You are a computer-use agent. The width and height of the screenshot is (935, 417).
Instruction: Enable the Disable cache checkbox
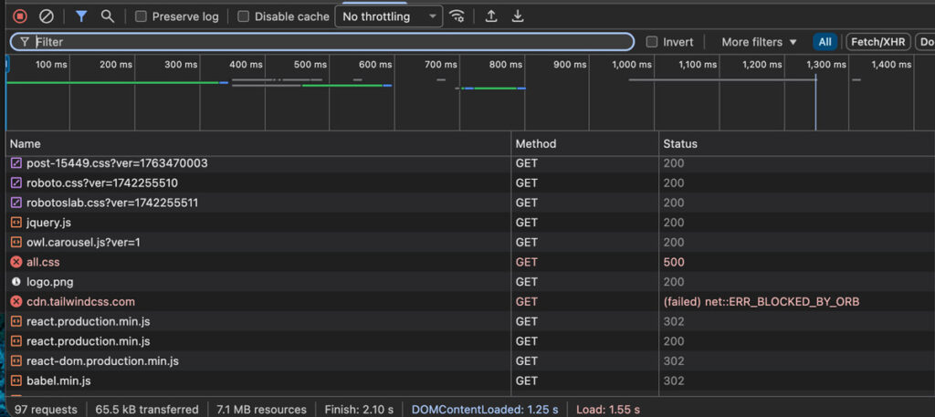pyautogui.click(x=243, y=16)
